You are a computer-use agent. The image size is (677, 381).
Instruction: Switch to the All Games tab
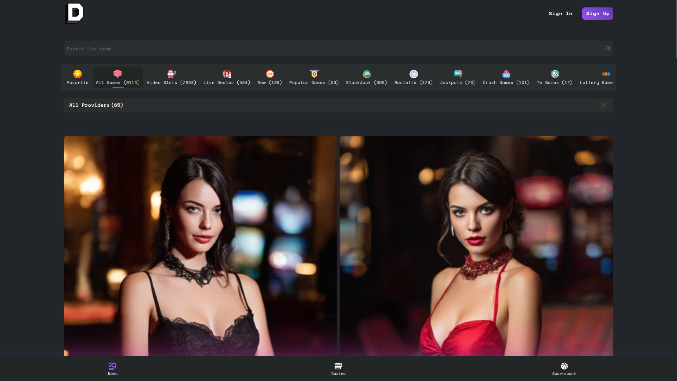(117, 77)
